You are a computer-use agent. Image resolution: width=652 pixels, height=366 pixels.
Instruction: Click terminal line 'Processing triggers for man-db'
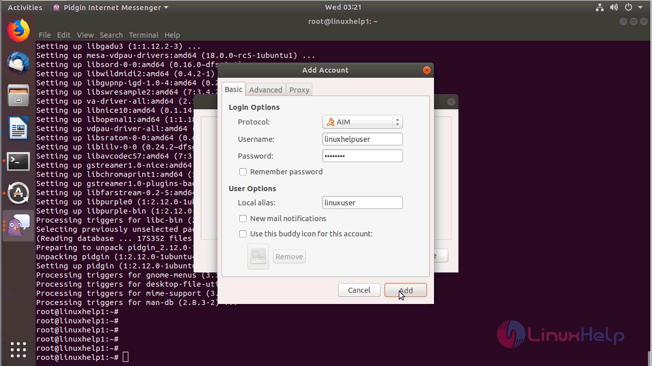click(137, 302)
